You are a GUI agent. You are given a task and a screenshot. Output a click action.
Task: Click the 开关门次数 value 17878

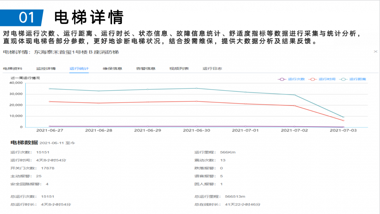pos(48,168)
